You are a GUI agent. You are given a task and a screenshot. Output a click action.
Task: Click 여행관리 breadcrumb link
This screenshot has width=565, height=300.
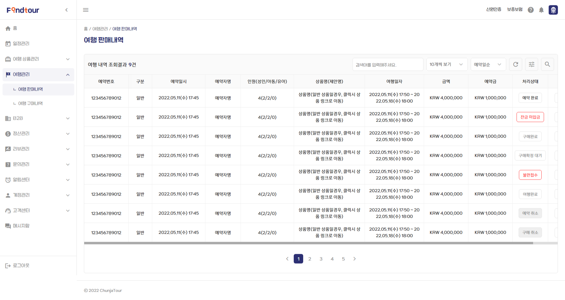(x=100, y=29)
